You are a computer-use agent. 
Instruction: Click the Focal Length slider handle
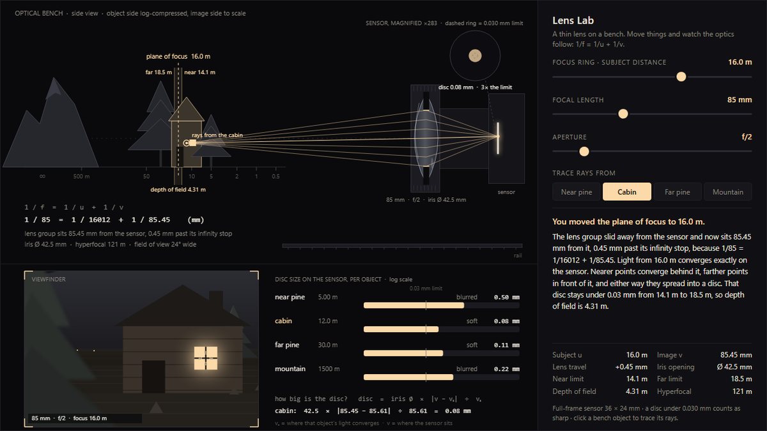pos(623,114)
